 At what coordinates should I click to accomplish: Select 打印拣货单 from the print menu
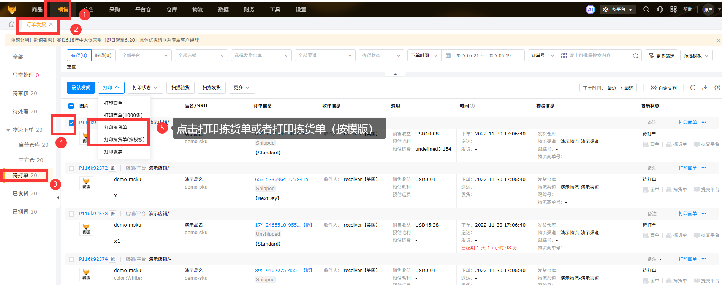(116, 128)
